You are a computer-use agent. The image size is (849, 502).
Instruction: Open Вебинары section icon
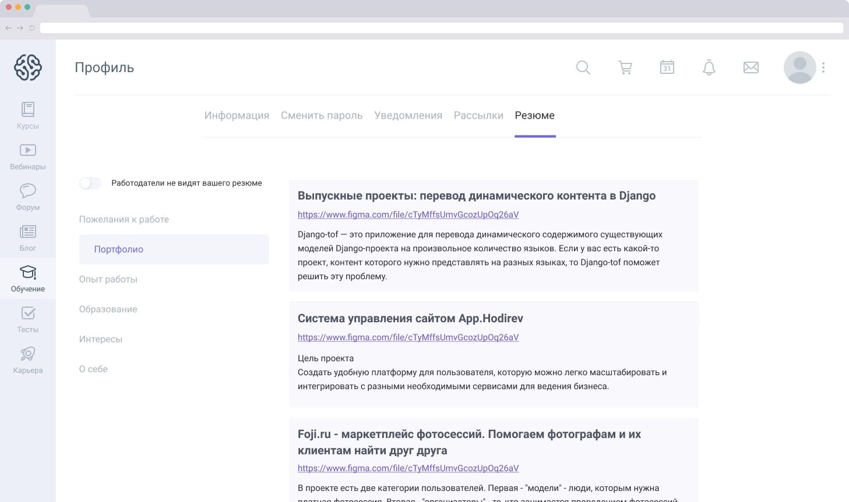(28, 150)
